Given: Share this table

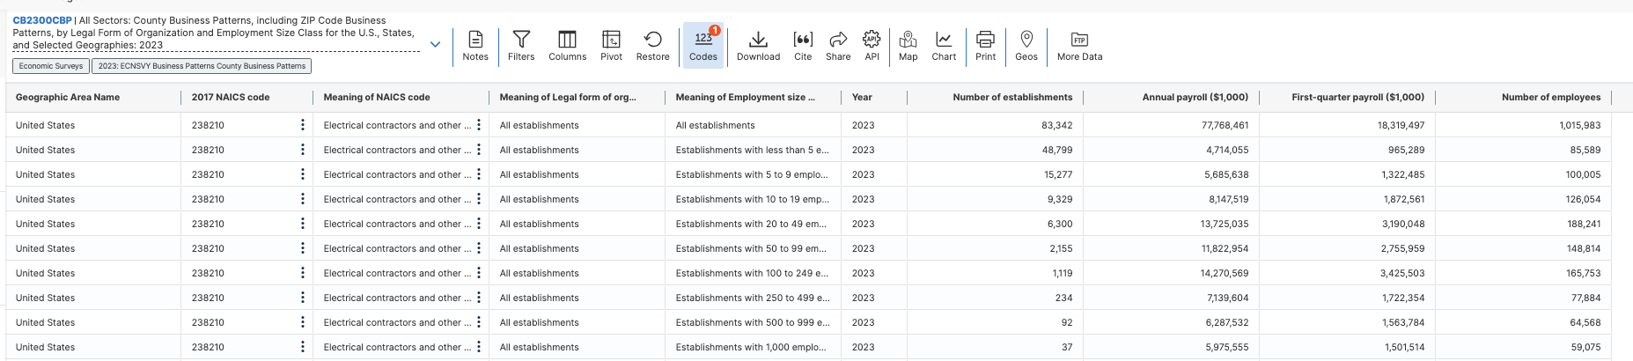Looking at the screenshot, I should pyautogui.click(x=838, y=46).
